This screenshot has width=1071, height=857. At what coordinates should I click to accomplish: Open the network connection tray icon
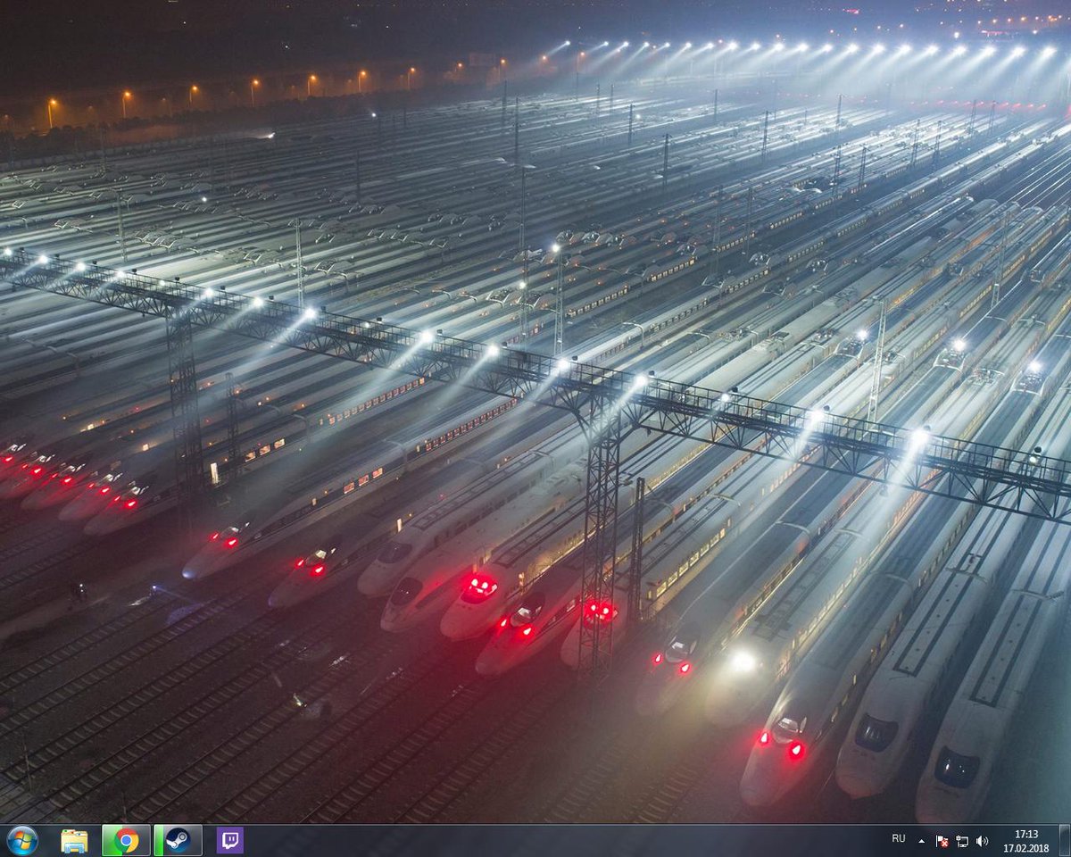click(962, 841)
